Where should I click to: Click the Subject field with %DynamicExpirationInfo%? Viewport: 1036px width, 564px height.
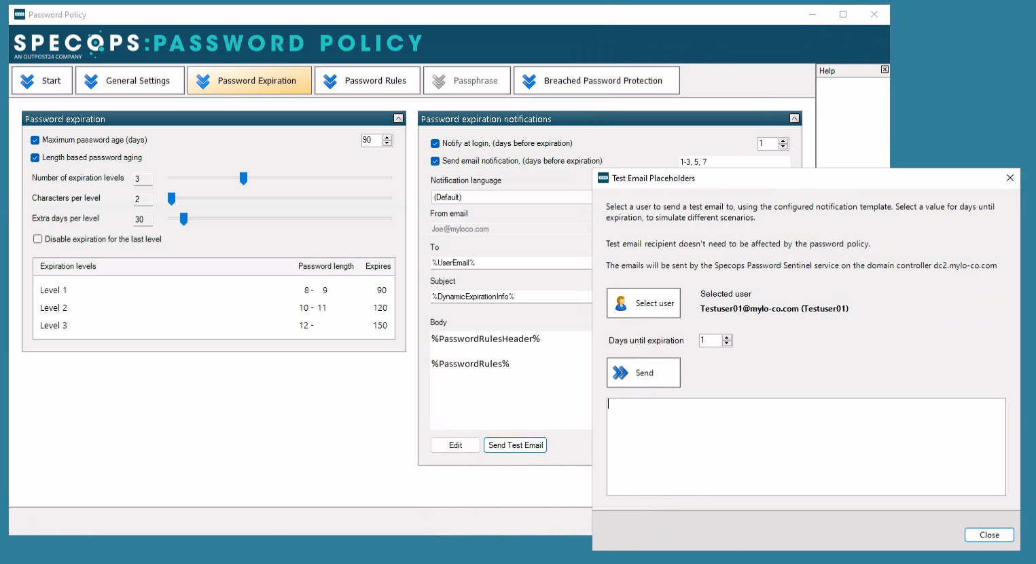tap(511, 297)
